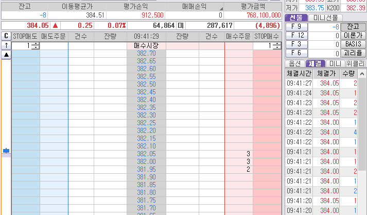Click the up arrow scroll button
Image resolution: width=367 pixels, height=215 pixels.
point(6,45)
